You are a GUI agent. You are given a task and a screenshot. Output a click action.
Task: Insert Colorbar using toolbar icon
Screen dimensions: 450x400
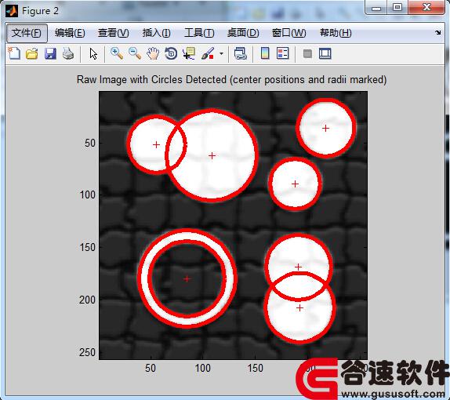[265, 53]
